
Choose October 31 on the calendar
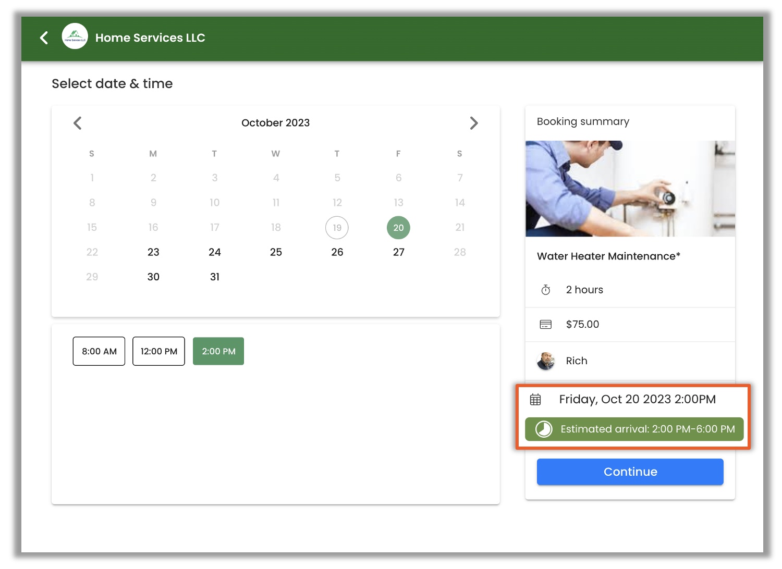(x=215, y=277)
